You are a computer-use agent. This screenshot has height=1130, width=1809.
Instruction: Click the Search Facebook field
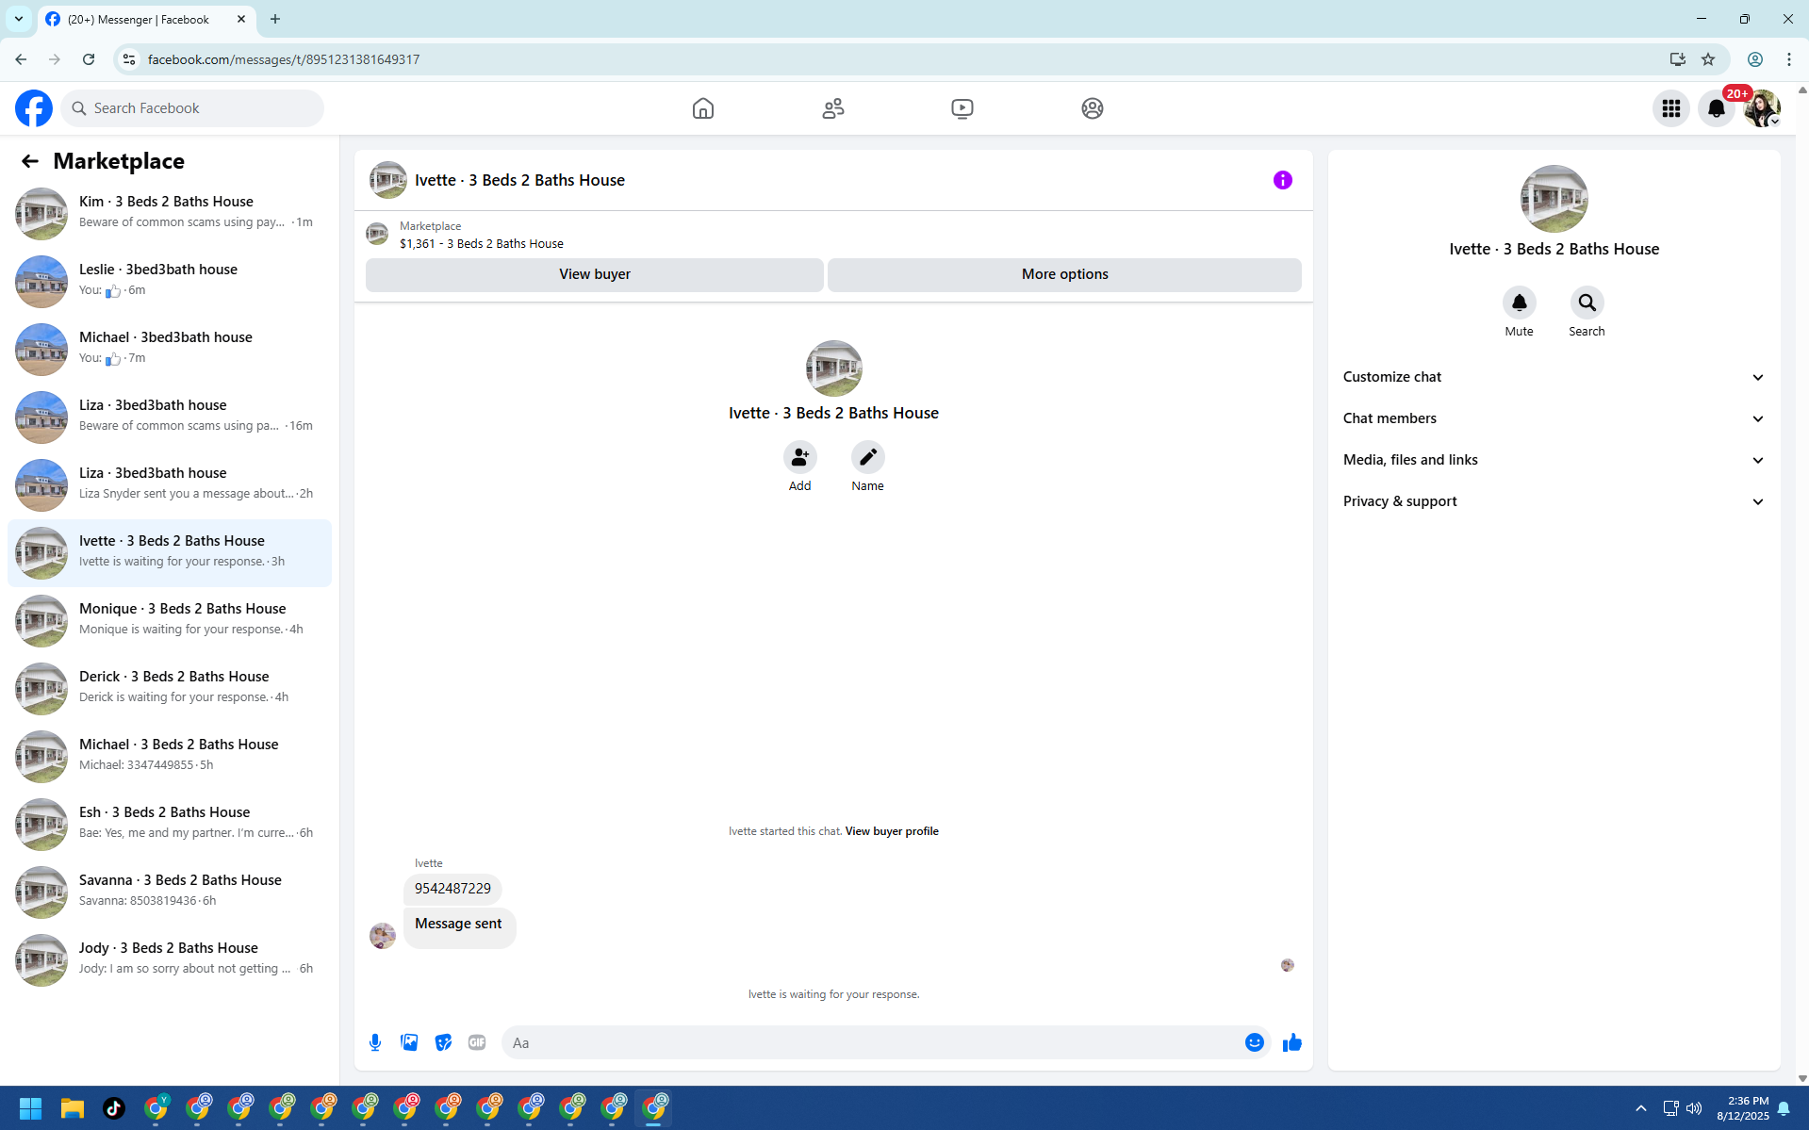(x=192, y=108)
